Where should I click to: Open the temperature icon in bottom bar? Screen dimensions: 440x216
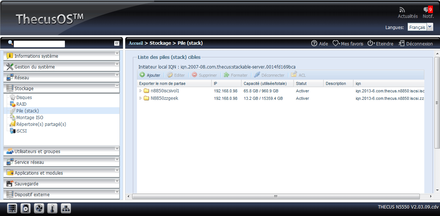point(53,208)
